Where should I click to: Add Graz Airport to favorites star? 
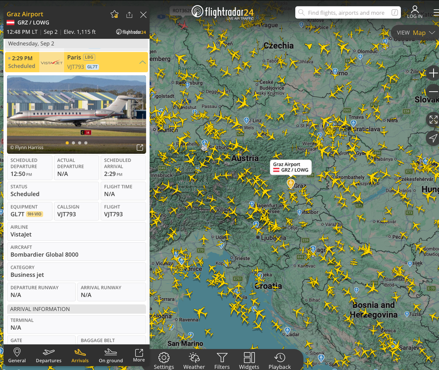(114, 14)
